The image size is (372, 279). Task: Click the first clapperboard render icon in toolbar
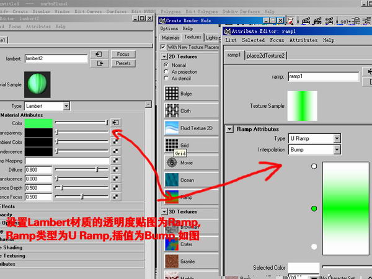(306, 21)
